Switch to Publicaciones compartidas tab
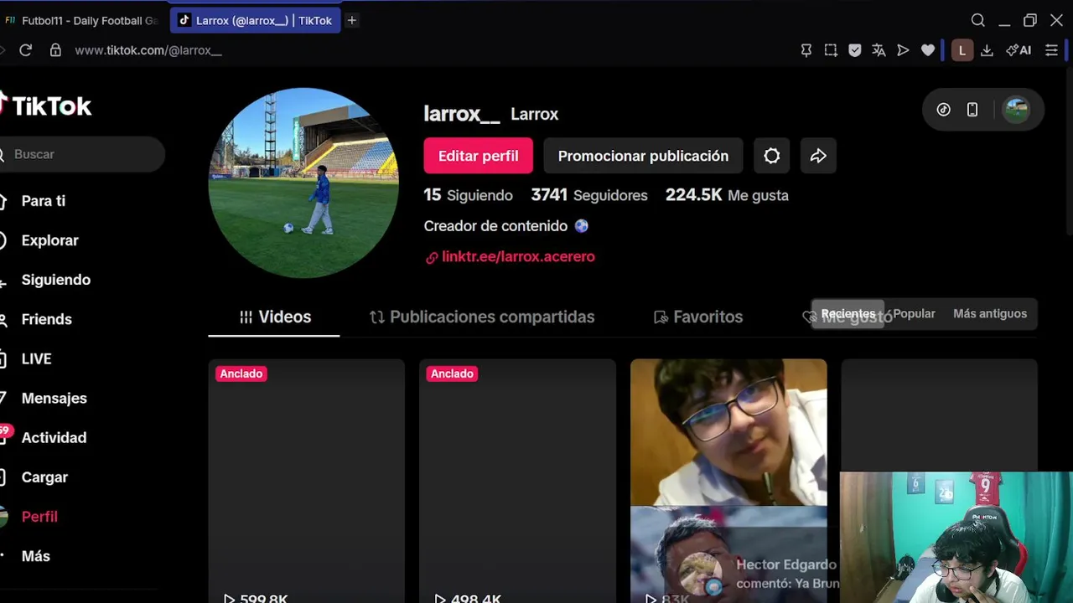This screenshot has width=1073, height=603. tap(482, 317)
